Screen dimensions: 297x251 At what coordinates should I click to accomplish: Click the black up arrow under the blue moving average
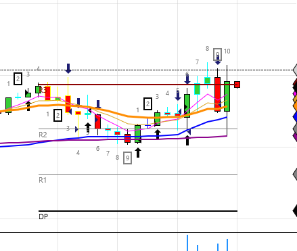[187, 140]
